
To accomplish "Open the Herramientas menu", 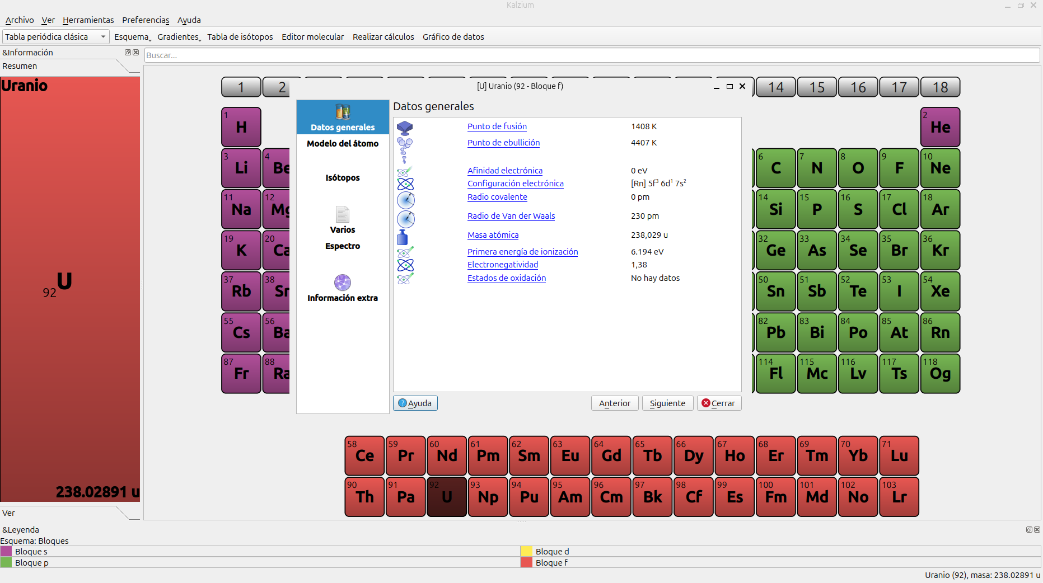I will [x=88, y=20].
